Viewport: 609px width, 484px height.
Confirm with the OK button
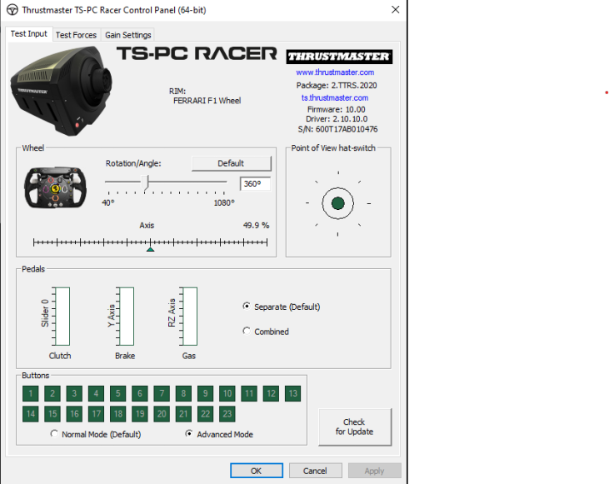point(257,471)
